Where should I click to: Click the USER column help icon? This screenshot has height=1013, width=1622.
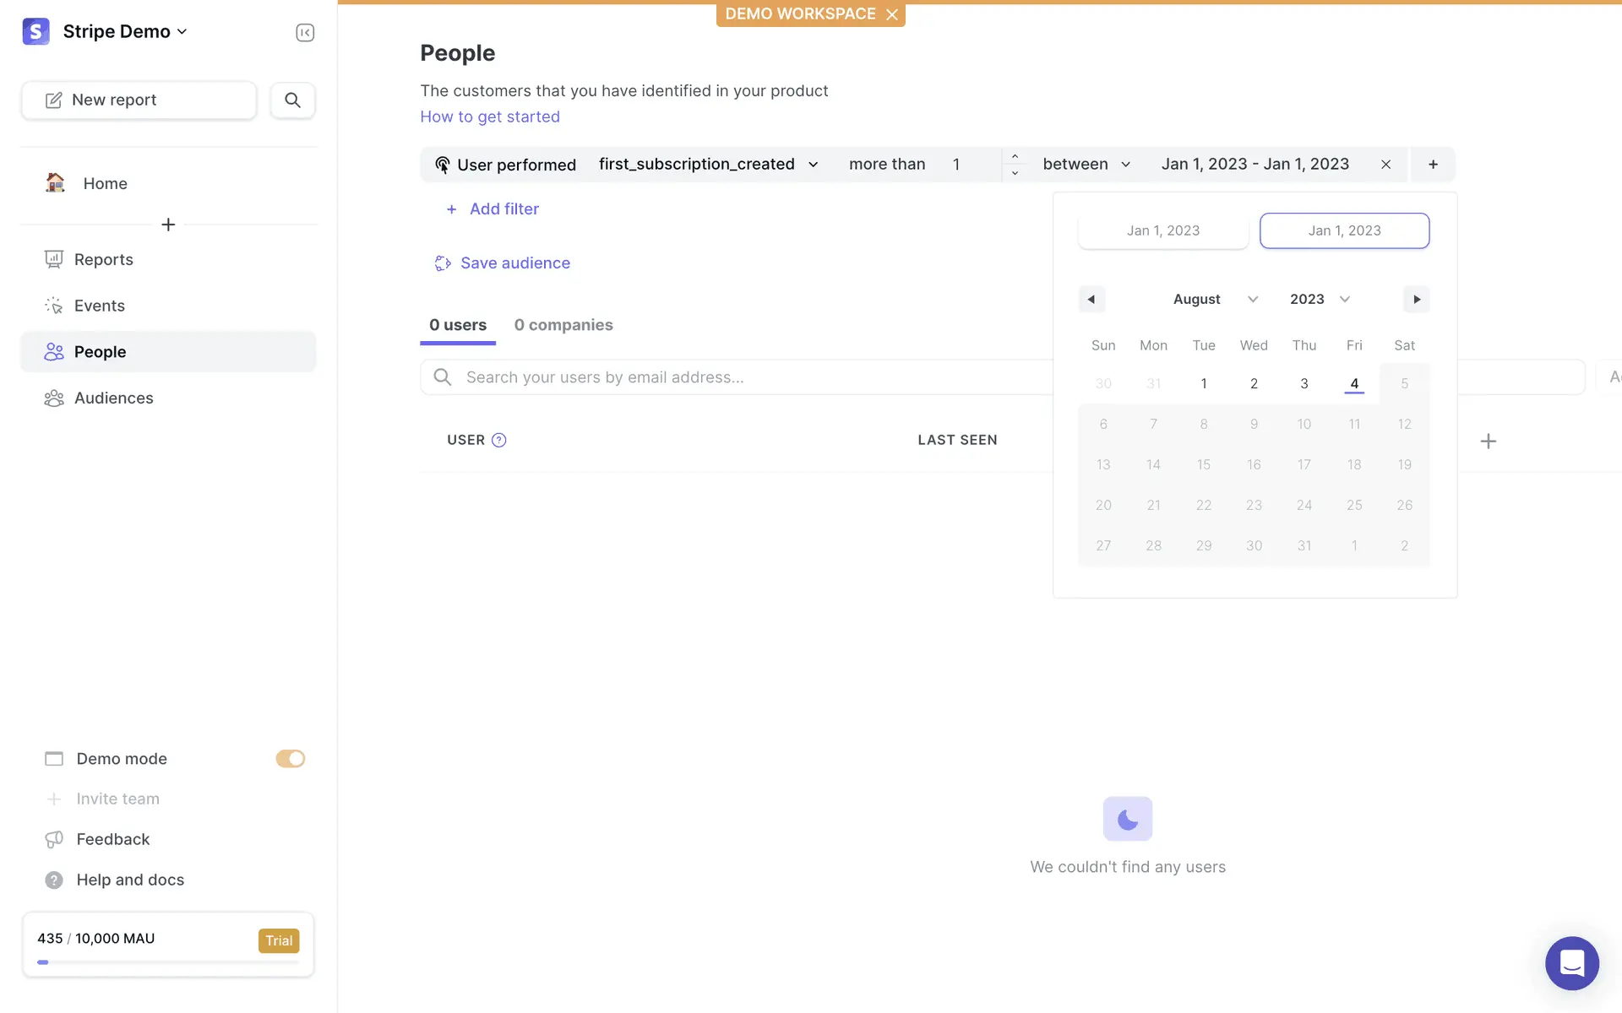pyautogui.click(x=499, y=440)
